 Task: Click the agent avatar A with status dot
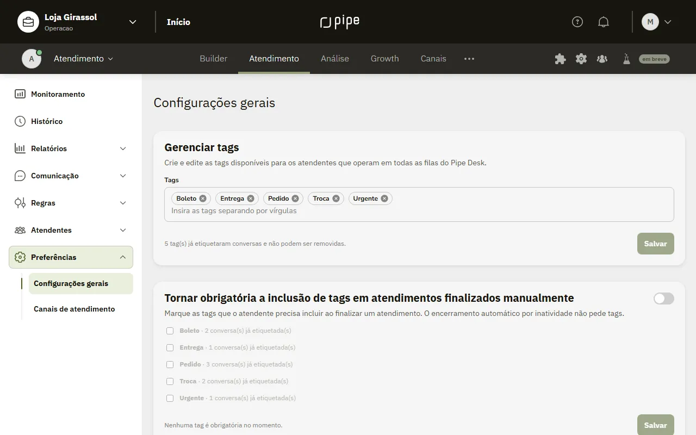pyautogui.click(x=32, y=59)
